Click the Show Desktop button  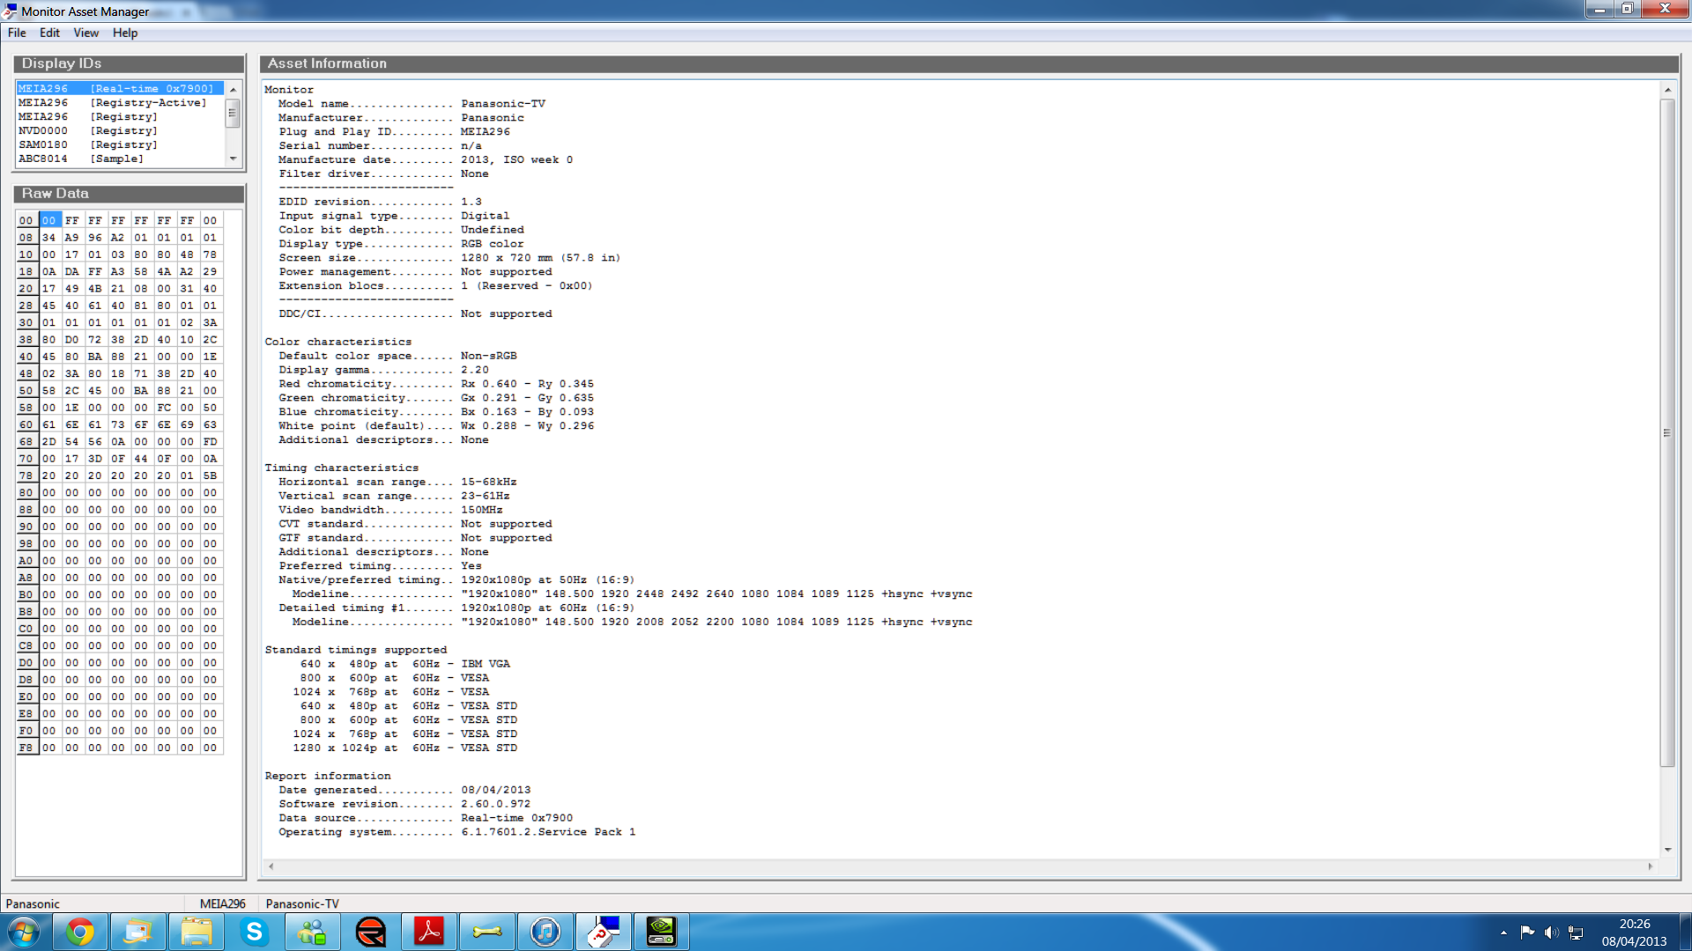(x=1685, y=932)
